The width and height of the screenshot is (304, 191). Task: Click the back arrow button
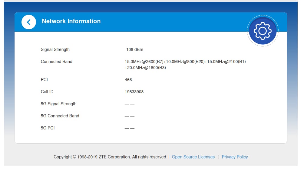29,22
